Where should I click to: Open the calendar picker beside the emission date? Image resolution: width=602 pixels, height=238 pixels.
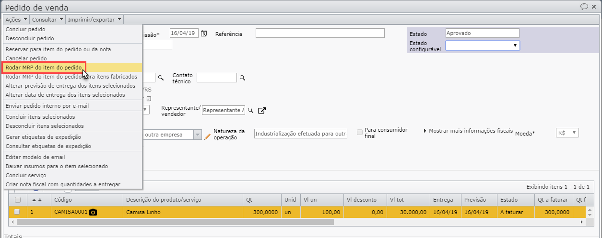tap(204, 34)
